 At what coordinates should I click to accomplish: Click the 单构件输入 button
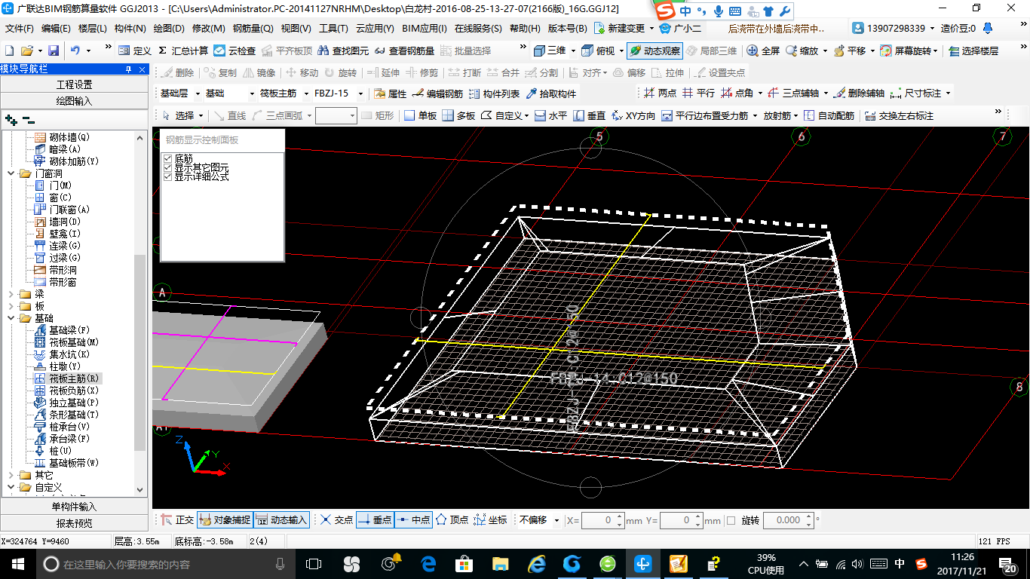[x=74, y=507]
